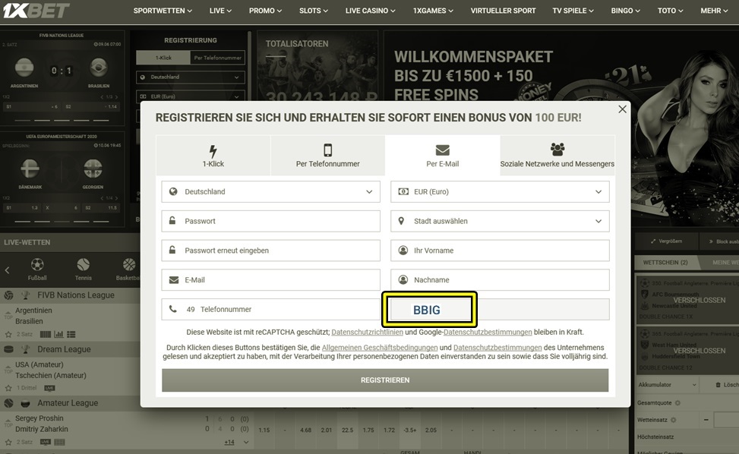739x454 pixels.
Task: Click Dänemark team flag in UEFA card
Action: point(30,169)
